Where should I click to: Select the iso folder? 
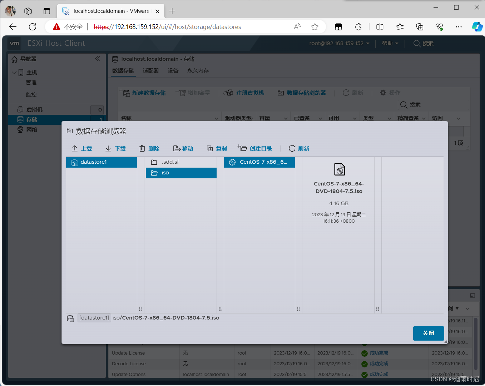pyautogui.click(x=181, y=173)
